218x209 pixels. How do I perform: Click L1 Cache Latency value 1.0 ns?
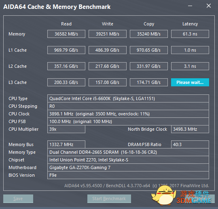[x=190, y=50]
